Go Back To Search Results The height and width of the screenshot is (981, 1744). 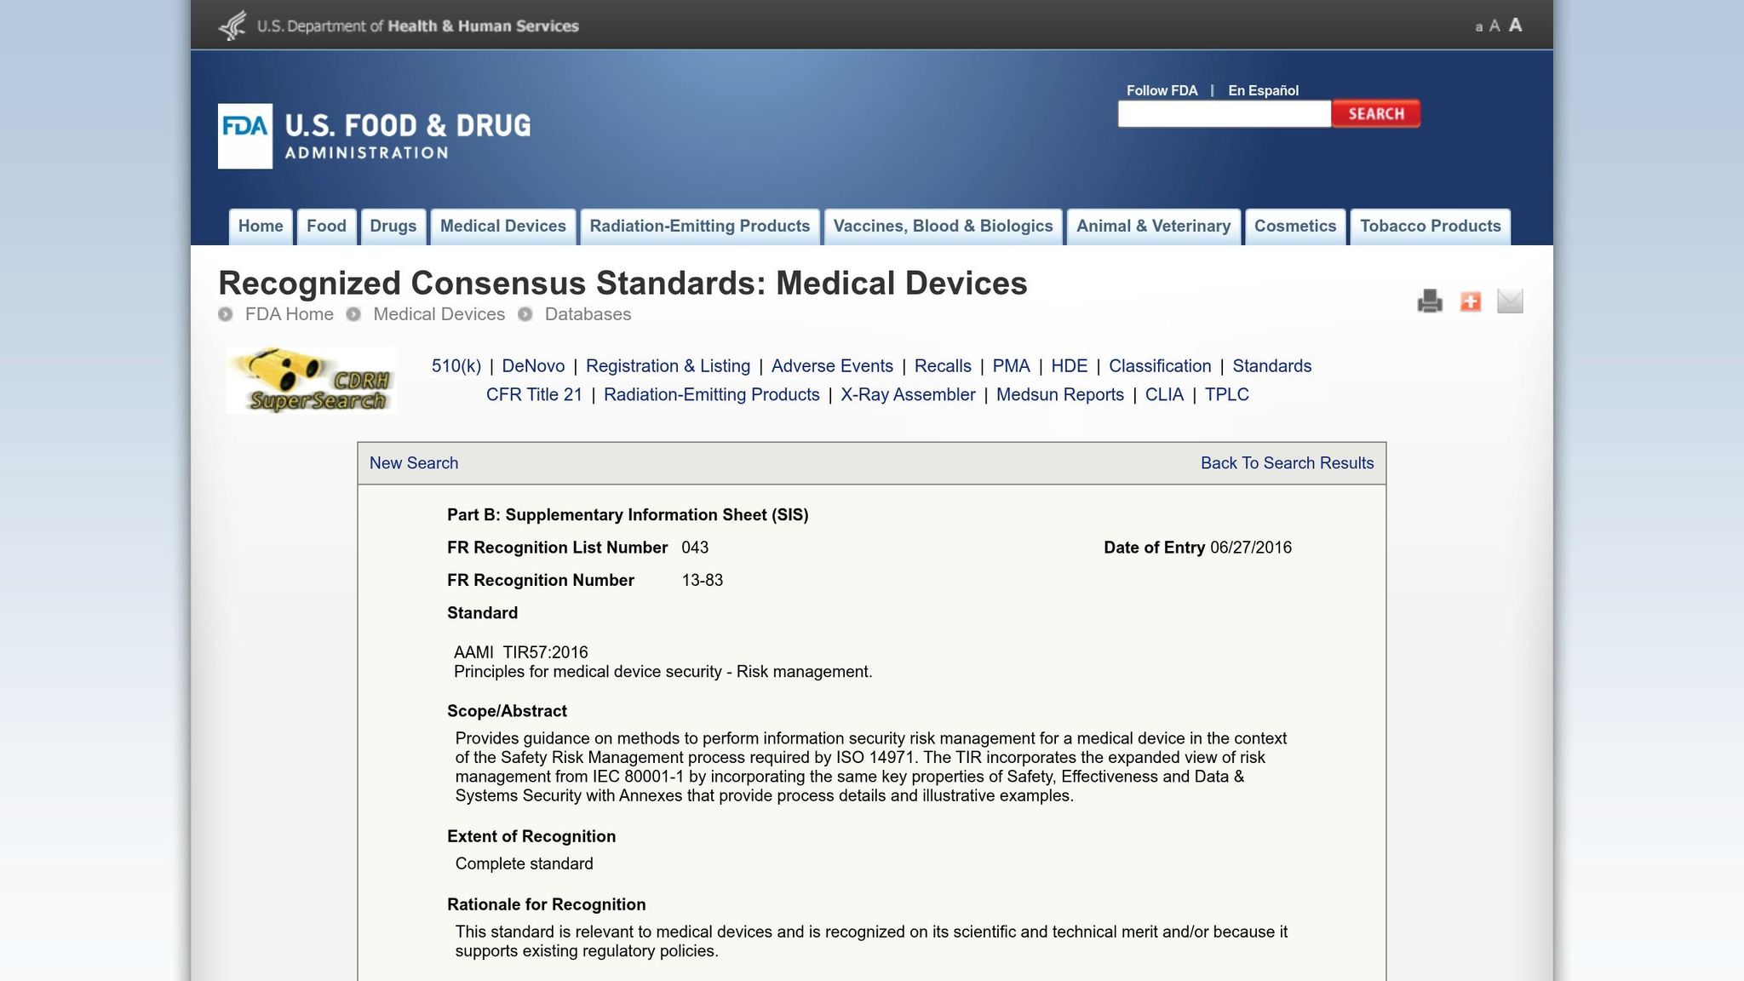(1288, 463)
